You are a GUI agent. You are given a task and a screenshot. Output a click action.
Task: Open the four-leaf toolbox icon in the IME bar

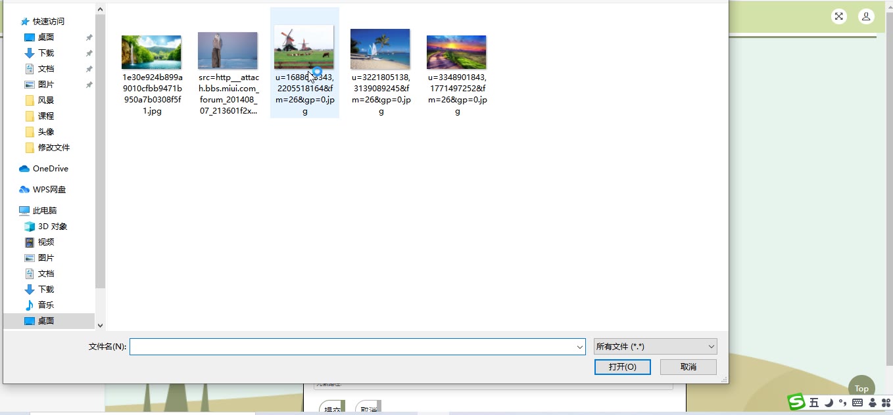(885, 403)
